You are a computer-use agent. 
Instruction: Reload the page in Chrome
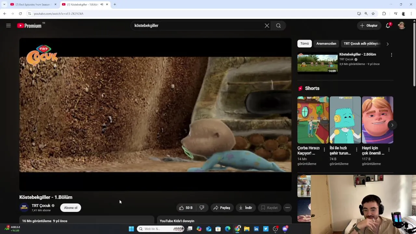(x=20, y=14)
